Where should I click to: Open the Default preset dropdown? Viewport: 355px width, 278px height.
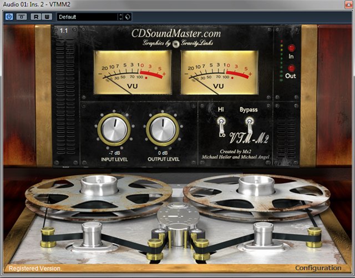pos(88,17)
